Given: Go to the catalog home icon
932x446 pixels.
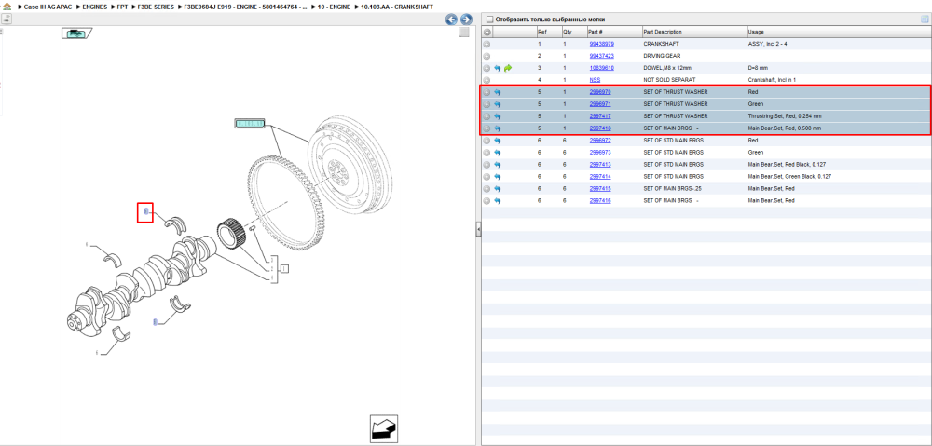Looking at the screenshot, I should pyautogui.click(x=7, y=7).
